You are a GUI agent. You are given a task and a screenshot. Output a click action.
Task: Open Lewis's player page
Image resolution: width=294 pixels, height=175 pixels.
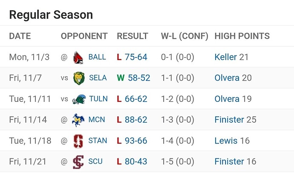pyautogui.click(x=226, y=141)
